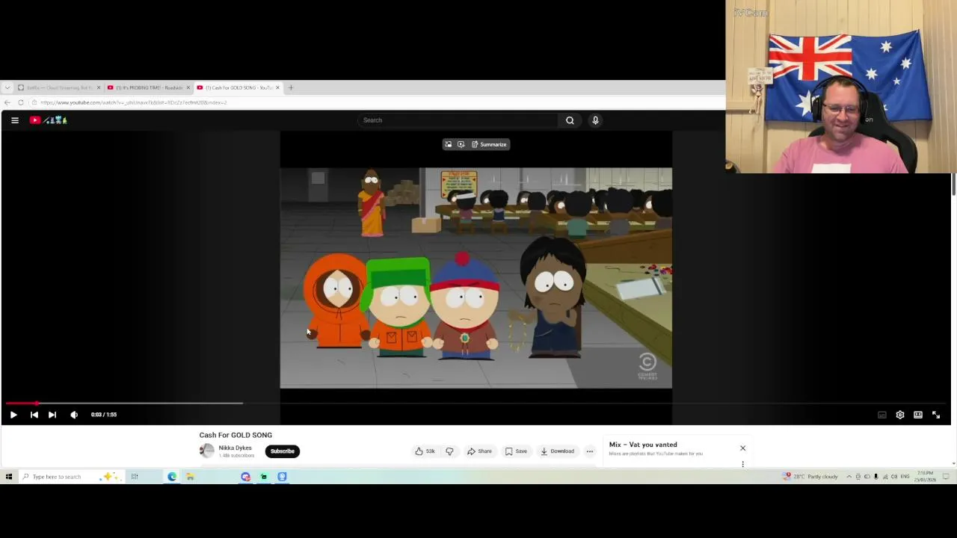The image size is (957, 538).
Task: Share the Cash For GOLD SONG video
Action: point(479,451)
